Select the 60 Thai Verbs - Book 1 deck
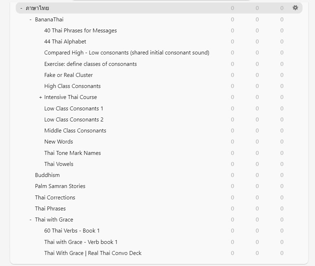 point(72,231)
